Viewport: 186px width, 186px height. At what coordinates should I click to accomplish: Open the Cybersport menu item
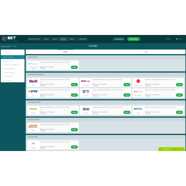click(x=83, y=39)
